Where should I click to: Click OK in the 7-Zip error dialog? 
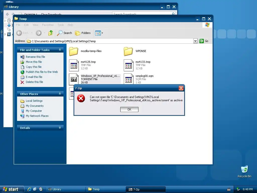tap(129, 110)
